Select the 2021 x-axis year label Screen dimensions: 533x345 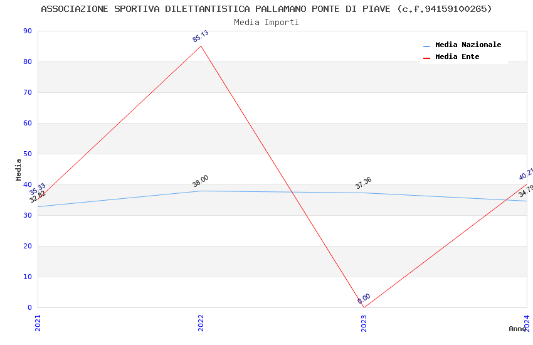tap(38, 322)
